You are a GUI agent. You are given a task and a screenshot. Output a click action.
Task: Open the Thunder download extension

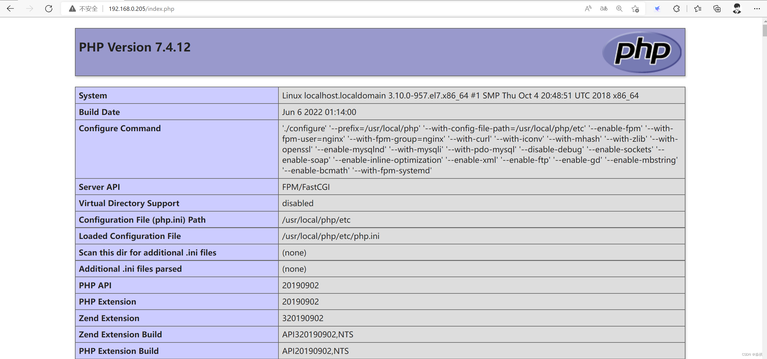coord(657,8)
